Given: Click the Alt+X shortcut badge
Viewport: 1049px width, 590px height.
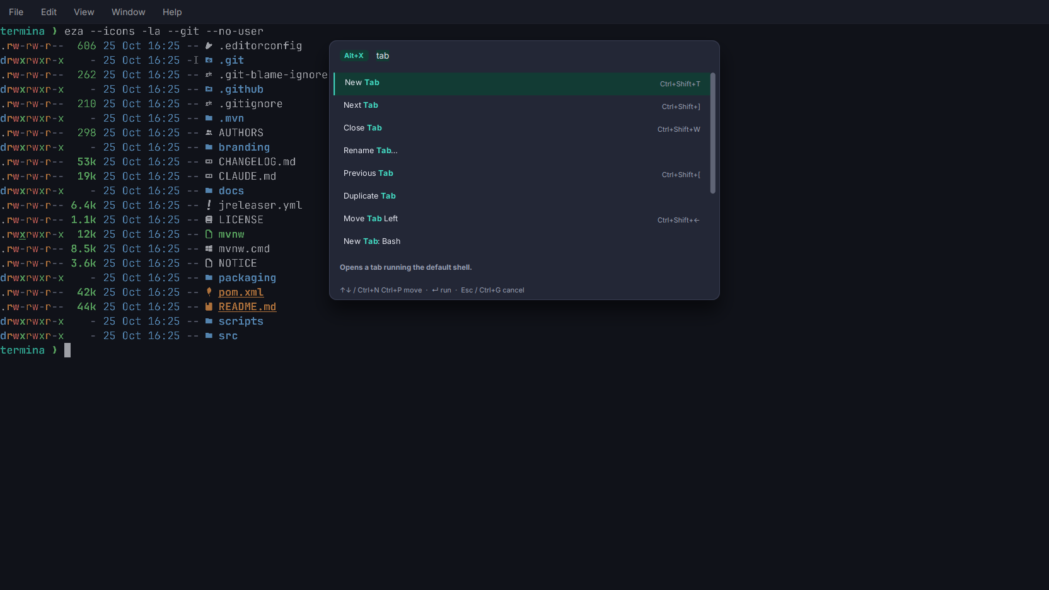Looking at the screenshot, I should click(x=354, y=55).
